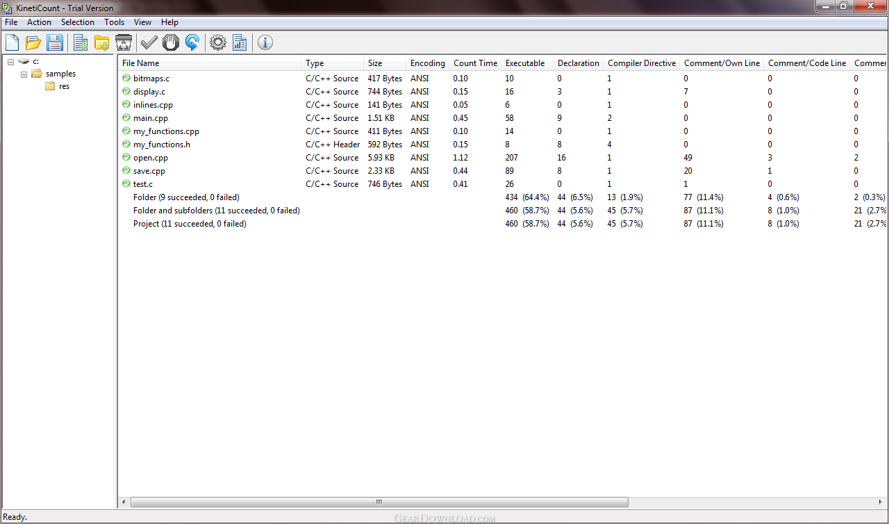889x524 pixels.
Task: Remove items with the recycle bin icon
Action: [124, 42]
